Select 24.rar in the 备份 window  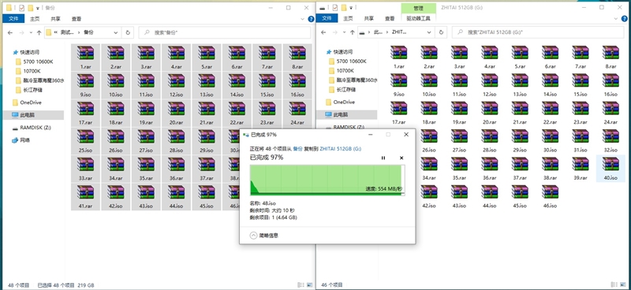(297, 113)
